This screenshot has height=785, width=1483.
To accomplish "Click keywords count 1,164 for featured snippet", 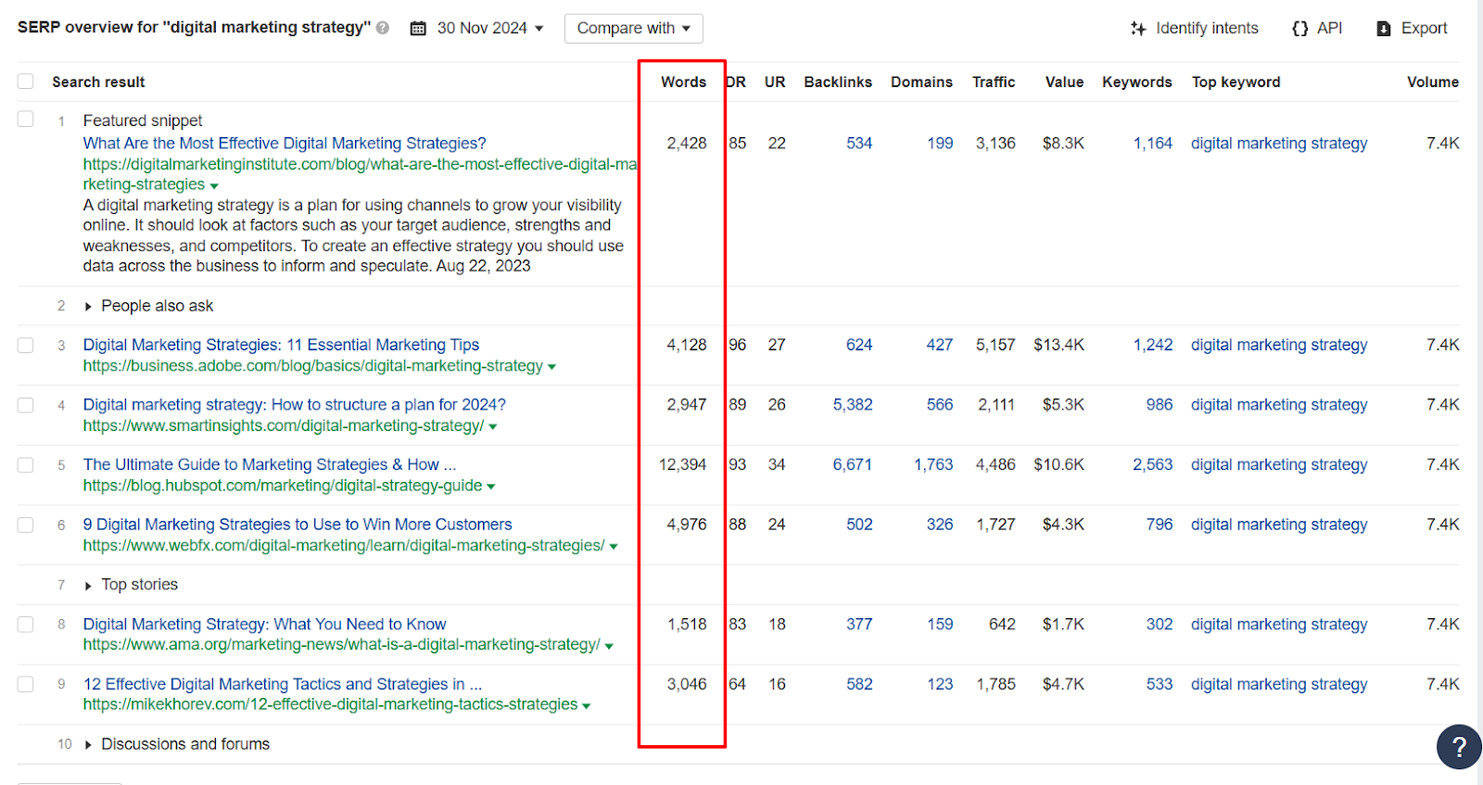I will (x=1152, y=144).
